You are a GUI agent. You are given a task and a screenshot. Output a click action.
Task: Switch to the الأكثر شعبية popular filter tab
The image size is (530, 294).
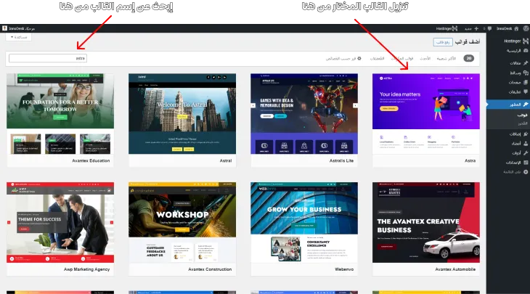point(447,59)
